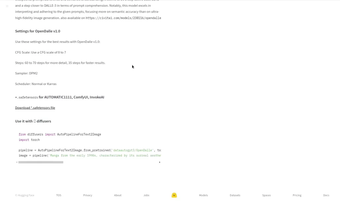Open Spaces from the footer
Image resolution: width=340 pixels, height=201 pixels.
[x=266, y=195]
